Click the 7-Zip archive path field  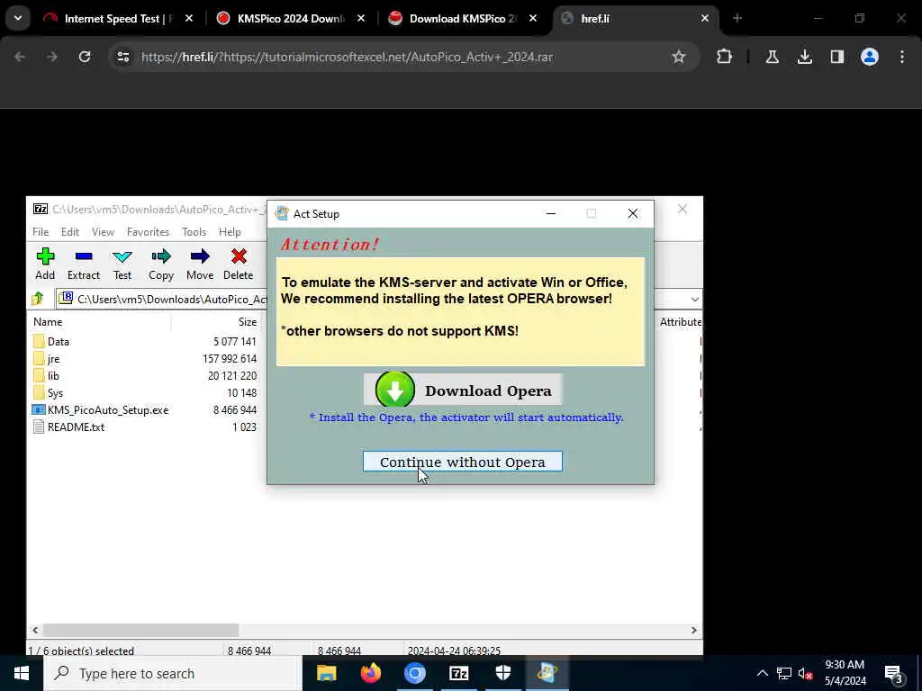[x=162, y=299]
